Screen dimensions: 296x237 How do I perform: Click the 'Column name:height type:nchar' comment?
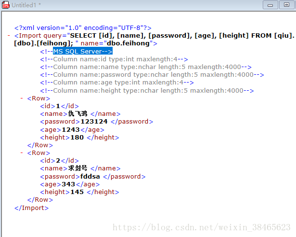point(147,91)
